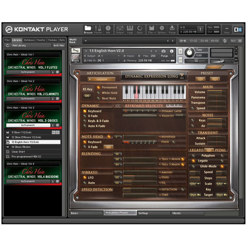Click the View minimize icon
The image size is (247, 247).
[x=227, y=29]
